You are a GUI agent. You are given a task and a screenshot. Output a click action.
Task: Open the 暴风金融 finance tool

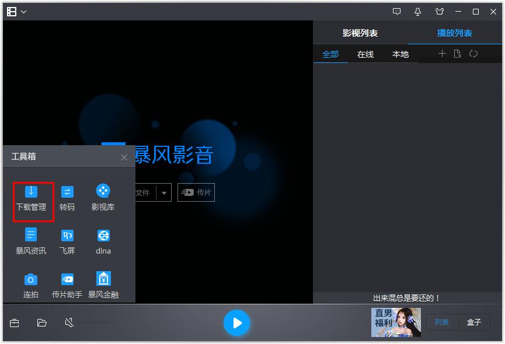(x=102, y=283)
